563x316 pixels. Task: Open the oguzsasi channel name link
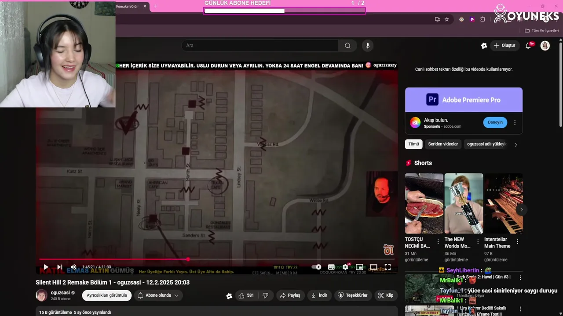pyautogui.click(x=60, y=293)
